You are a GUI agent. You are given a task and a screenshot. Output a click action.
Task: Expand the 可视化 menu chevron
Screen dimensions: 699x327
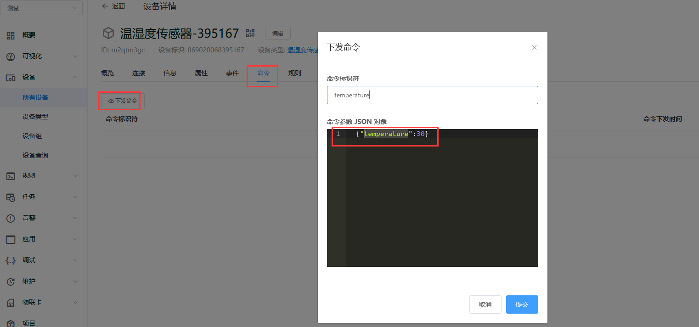(x=76, y=56)
